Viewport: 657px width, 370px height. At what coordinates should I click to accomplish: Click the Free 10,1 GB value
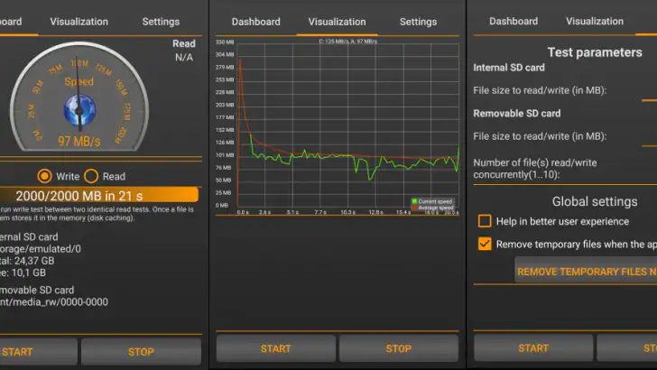(23, 273)
